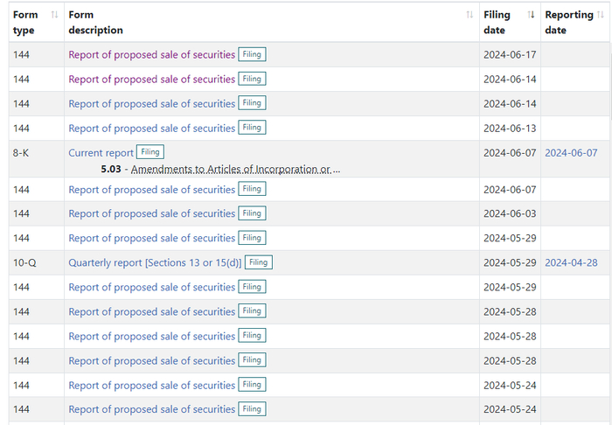Open the 2024-06-17 proposed sale report
This screenshot has height=425, width=612.
[x=151, y=54]
